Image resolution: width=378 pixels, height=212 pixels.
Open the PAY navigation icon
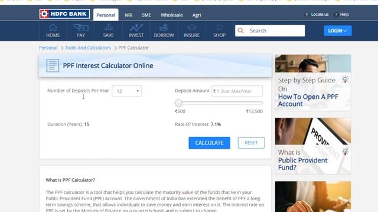click(x=81, y=28)
